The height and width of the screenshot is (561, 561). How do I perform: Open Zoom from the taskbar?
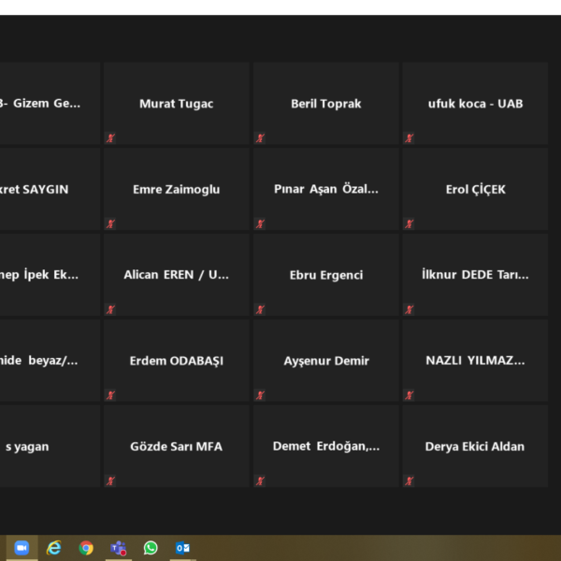[22, 548]
